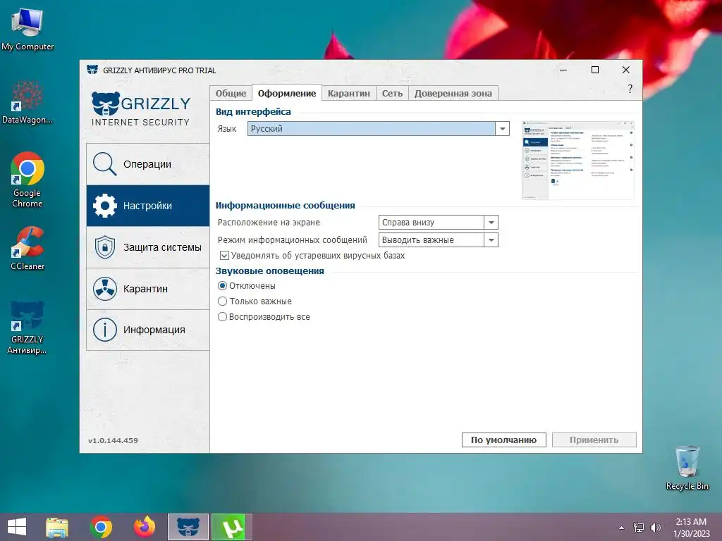Open the Windows Start menu
Screen dimensions: 722x541
17,527
